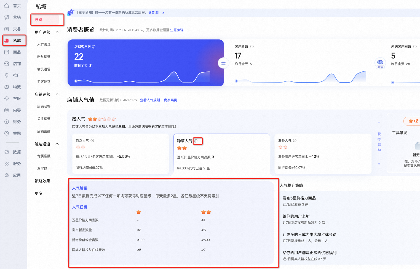Collapse the 触达通道 section chevron

pos(57,144)
